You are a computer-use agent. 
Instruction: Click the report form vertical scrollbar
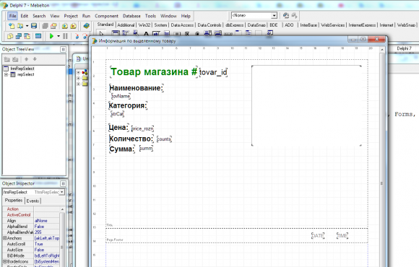(382, 157)
